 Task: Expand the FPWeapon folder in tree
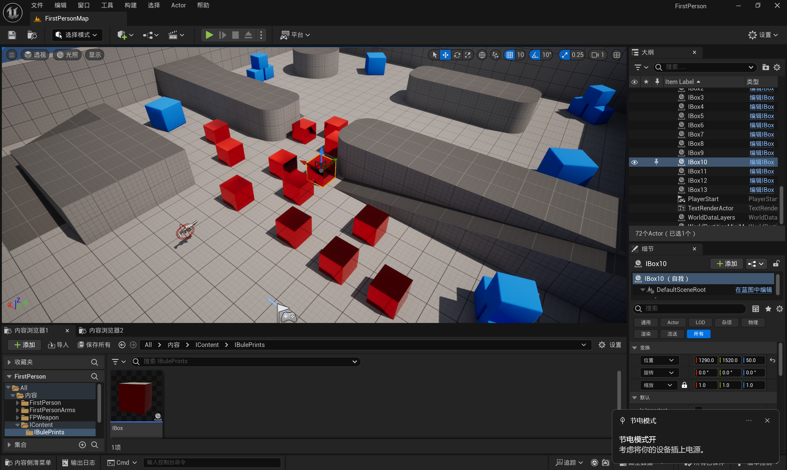[18, 417]
